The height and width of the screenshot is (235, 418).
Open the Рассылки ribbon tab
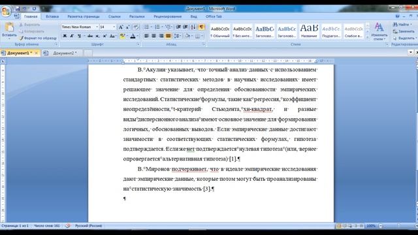[137, 16]
